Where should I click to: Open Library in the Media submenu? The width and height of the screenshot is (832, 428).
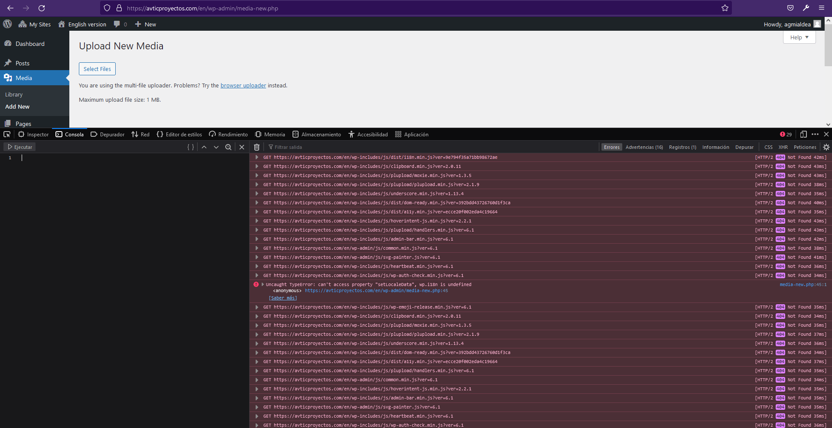[14, 94]
